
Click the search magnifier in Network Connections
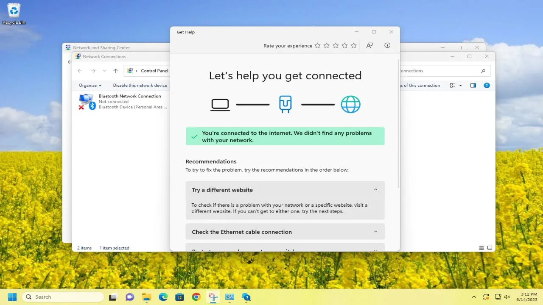pyautogui.click(x=483, y=71)
